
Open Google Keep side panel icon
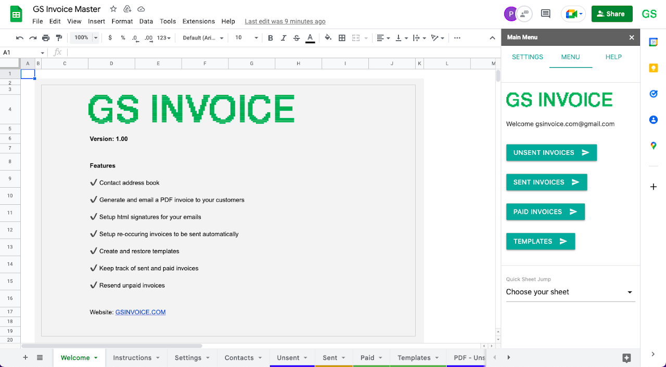pyautogui.click(x=654, y=68)
